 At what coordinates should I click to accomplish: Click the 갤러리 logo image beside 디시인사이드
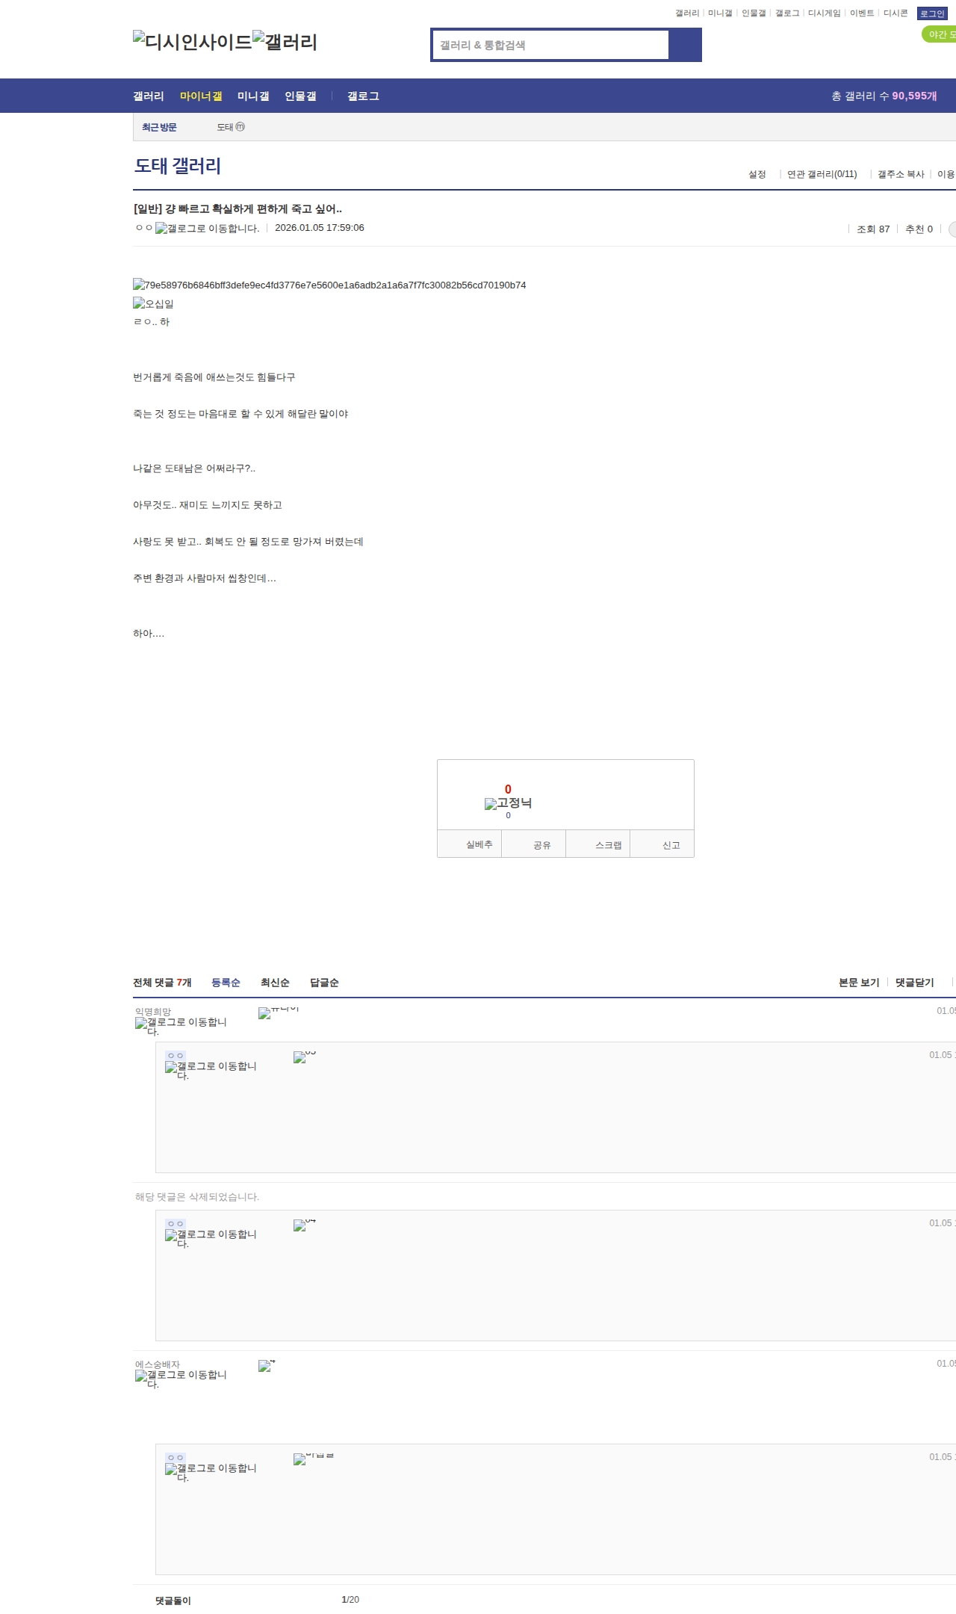(285, 42)
